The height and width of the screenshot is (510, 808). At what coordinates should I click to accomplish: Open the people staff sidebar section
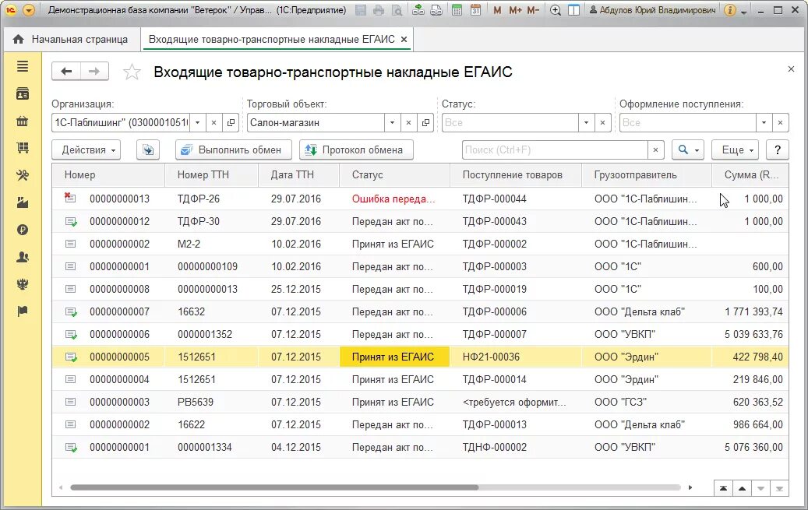[22, 257]
